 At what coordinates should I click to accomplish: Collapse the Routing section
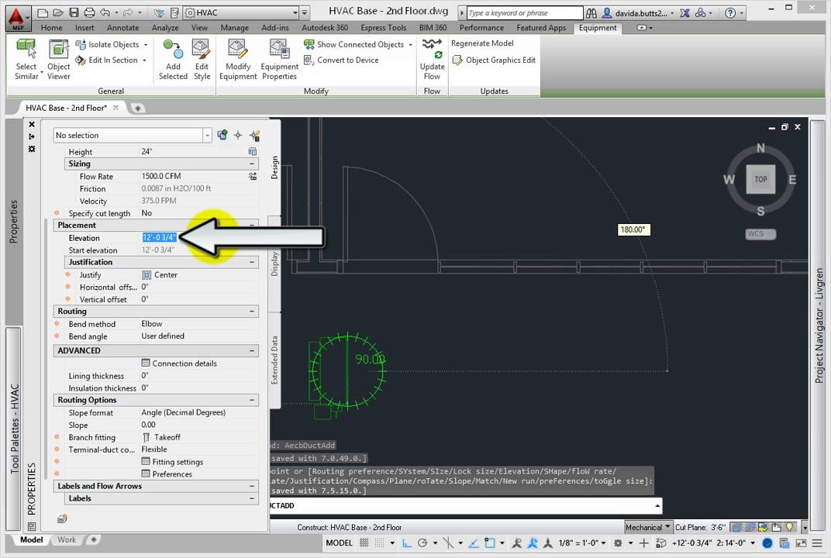click(x=252, y=311)
